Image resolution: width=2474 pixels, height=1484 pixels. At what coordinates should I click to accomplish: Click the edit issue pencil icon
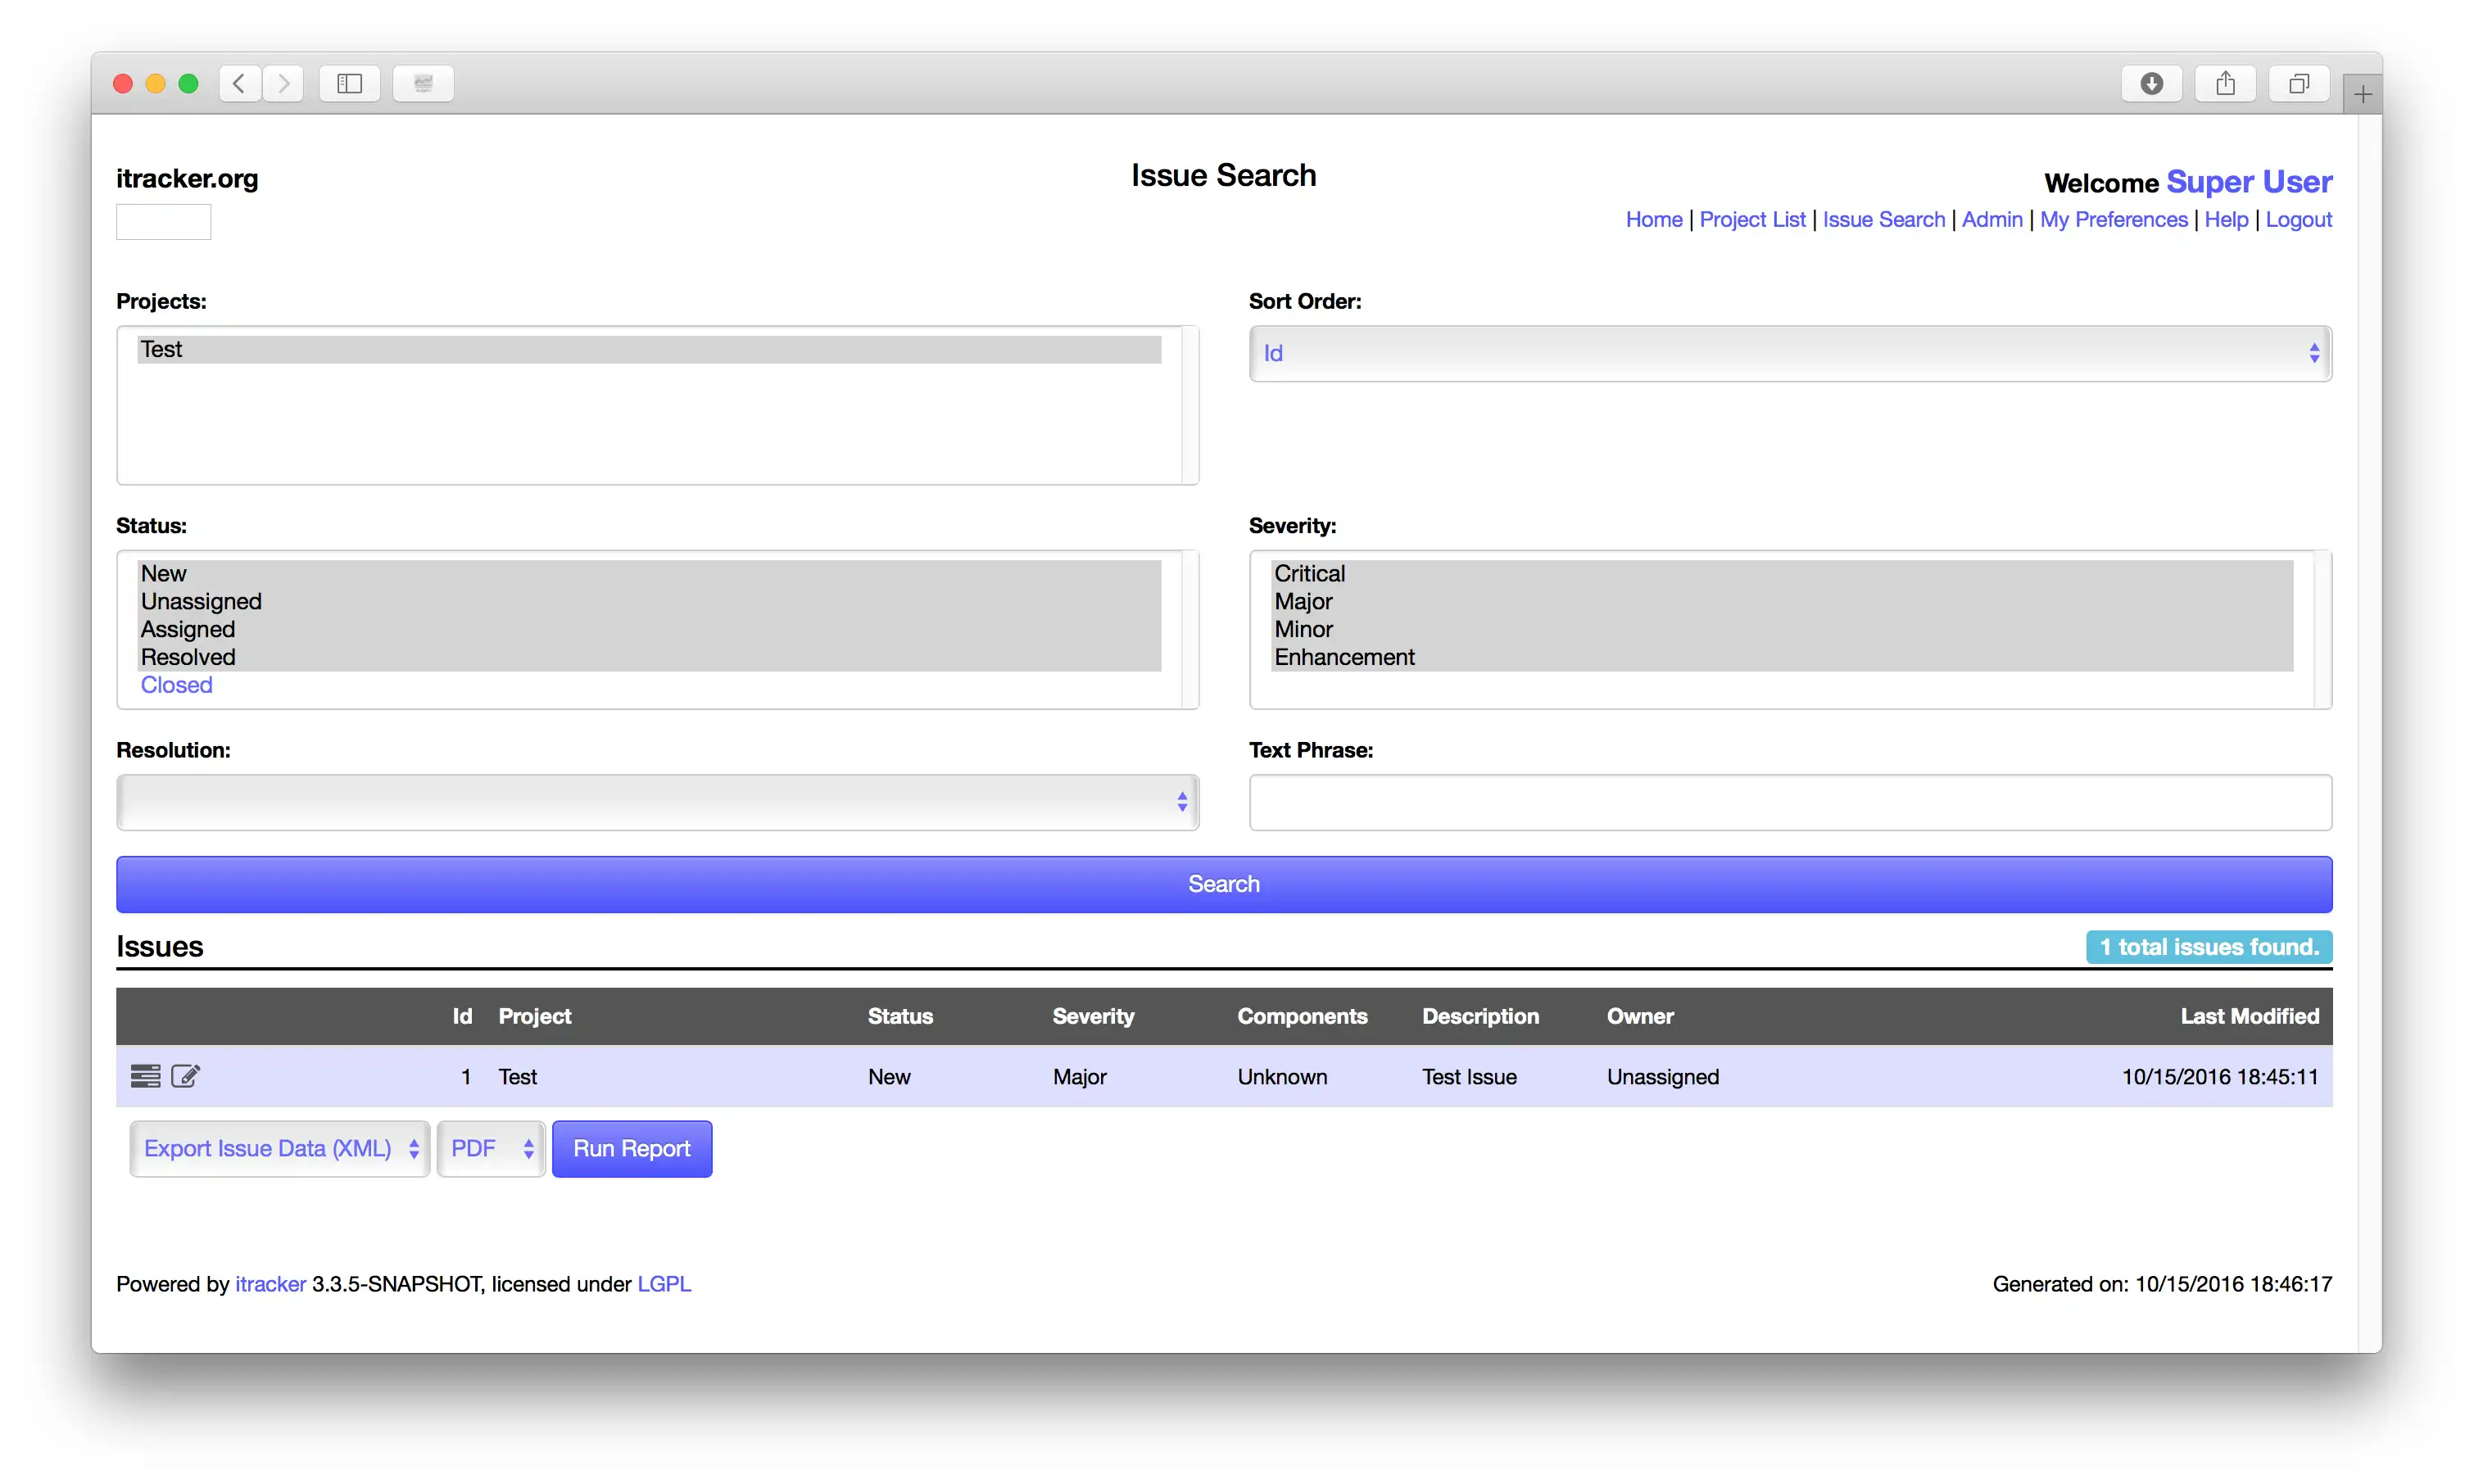pos(186,1076)
